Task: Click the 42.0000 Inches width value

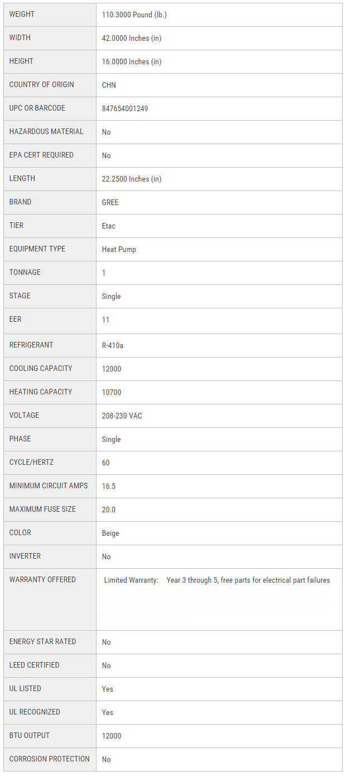Action: coord(131,38)
